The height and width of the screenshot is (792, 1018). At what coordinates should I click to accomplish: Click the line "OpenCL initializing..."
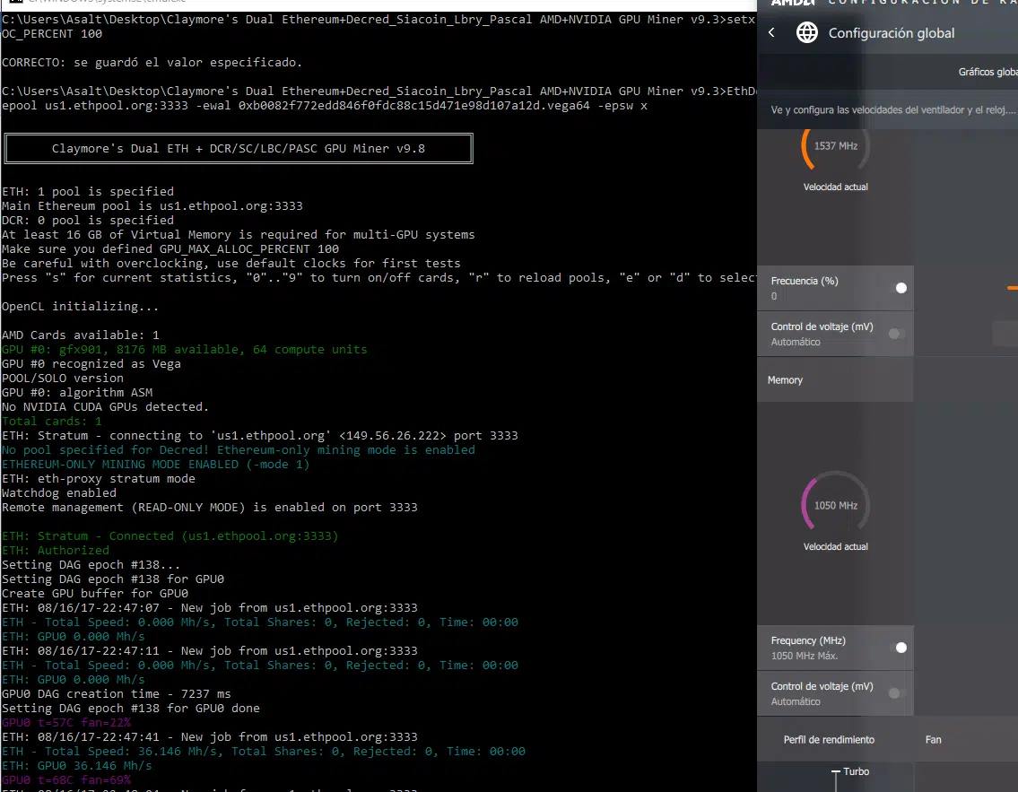pyautogui.click(x=81, y=307)
